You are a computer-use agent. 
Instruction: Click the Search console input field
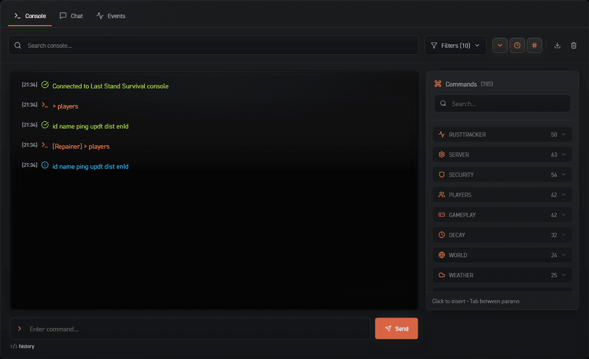pyautogui.click(x=213, y=45)
